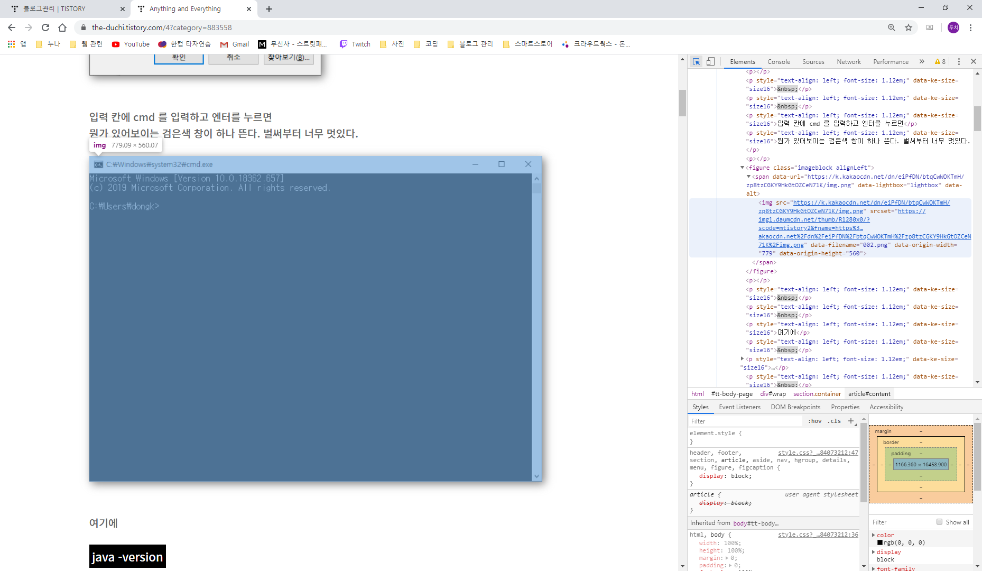Click the browser forward arrow
Viewport: 982px width, 571px height.
tap(29, 27)
